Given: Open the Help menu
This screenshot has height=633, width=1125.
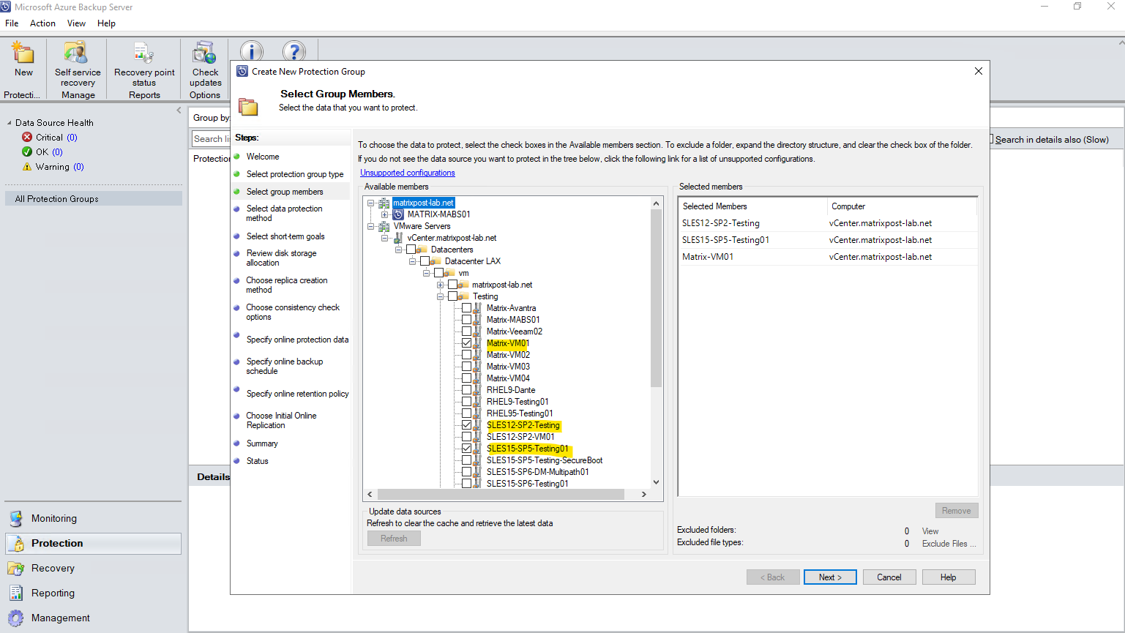Looking at the screenshot, I should 106,23.
